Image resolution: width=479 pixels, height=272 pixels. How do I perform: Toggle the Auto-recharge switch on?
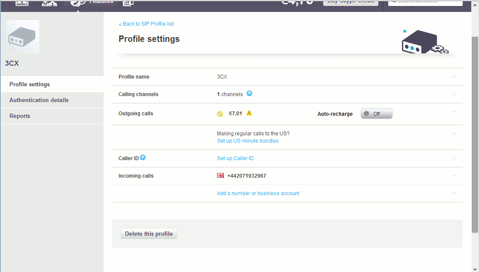coord(376,114)
